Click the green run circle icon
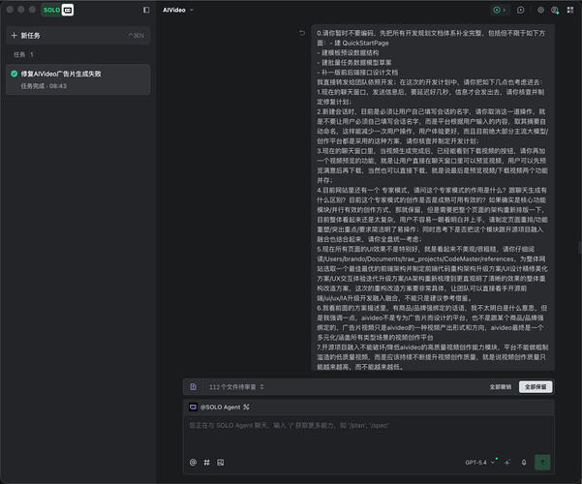Viewport: 582px width, 484px height. click(497, 10)
